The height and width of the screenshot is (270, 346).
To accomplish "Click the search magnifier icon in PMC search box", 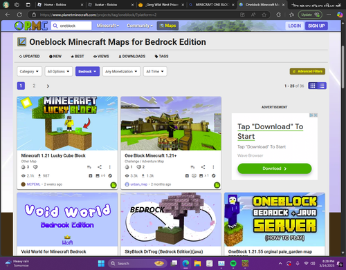I will 55,26.
